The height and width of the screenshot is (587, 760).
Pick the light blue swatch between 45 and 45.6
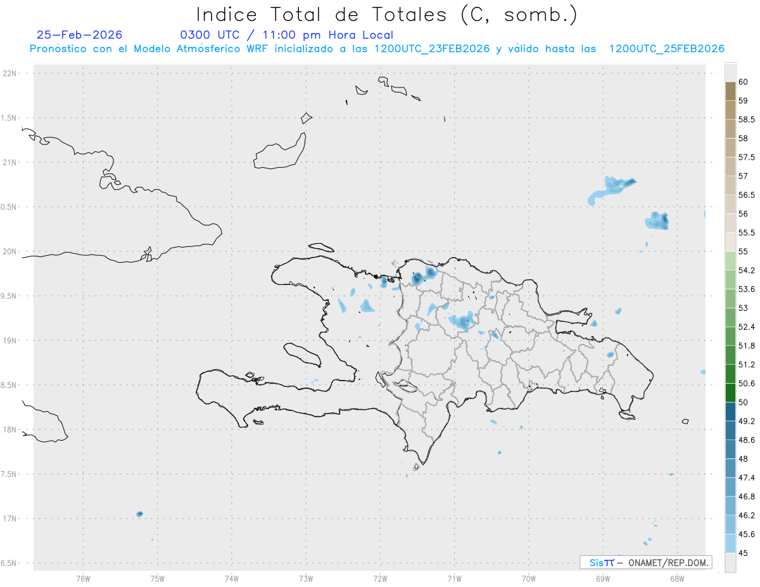click(x=730, y=543)
